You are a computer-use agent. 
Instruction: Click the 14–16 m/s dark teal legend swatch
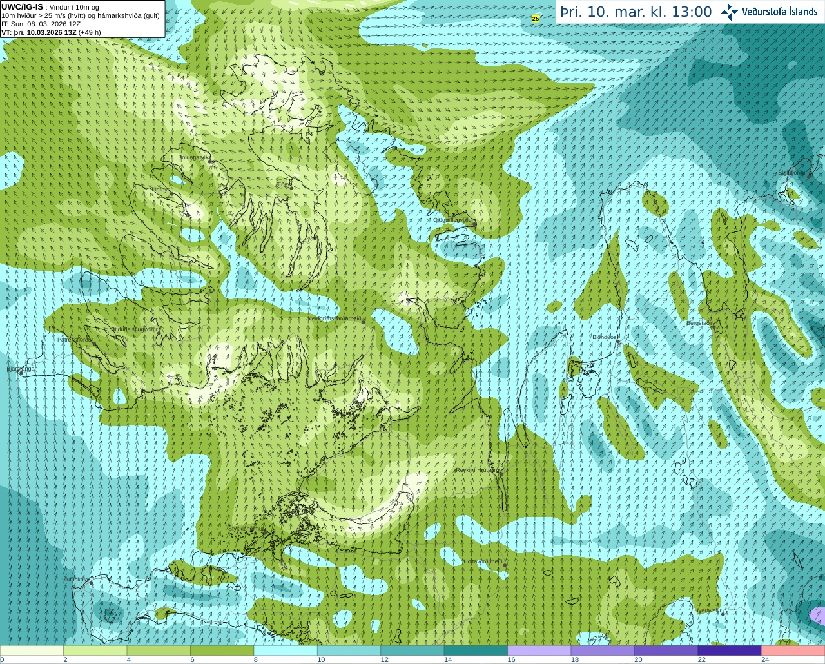coord(476,650)
